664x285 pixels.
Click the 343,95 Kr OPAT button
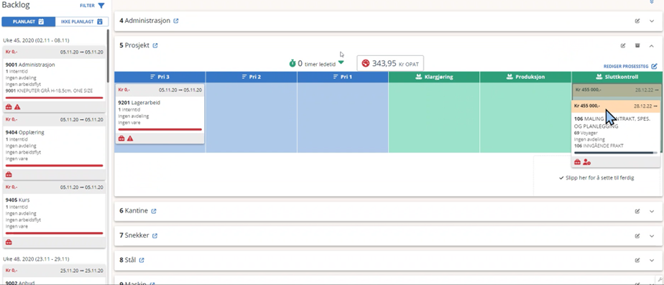390,63
